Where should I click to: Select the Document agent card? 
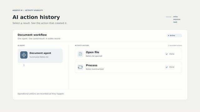pyautogui.click(x=40, y=56)
